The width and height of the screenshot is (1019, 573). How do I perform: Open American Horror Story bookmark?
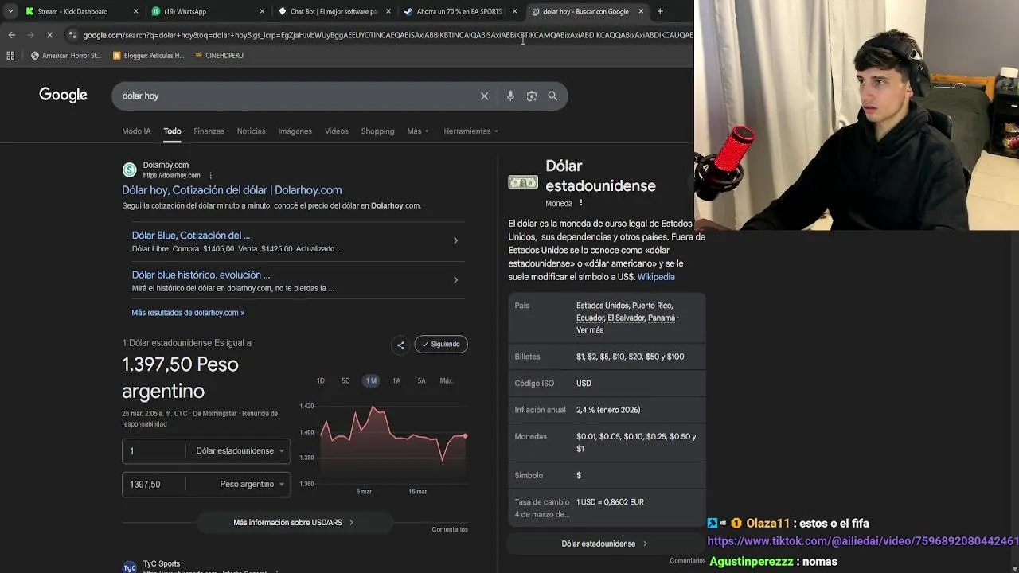(66, 56)
